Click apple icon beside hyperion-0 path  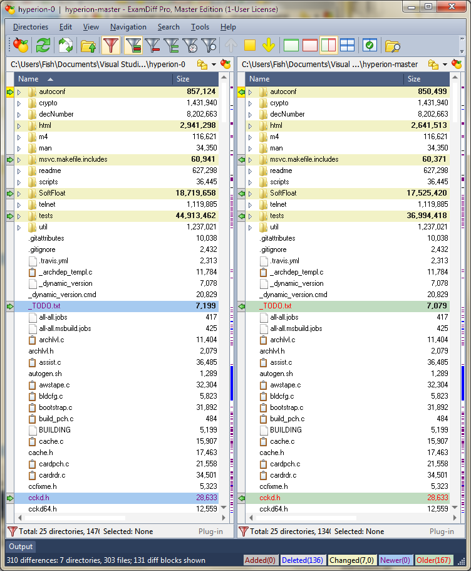225,65
